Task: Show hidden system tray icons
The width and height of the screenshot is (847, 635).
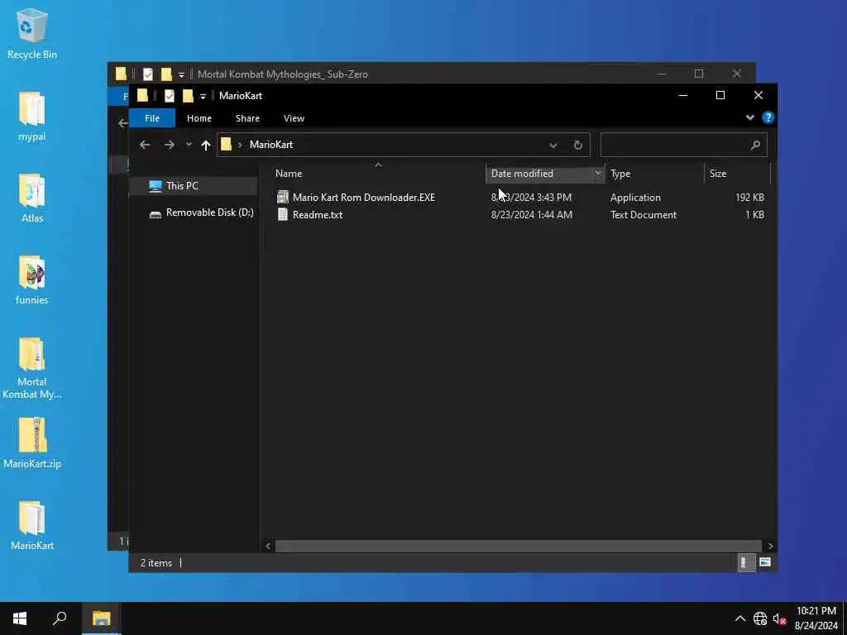Action: tap(740, 618)
